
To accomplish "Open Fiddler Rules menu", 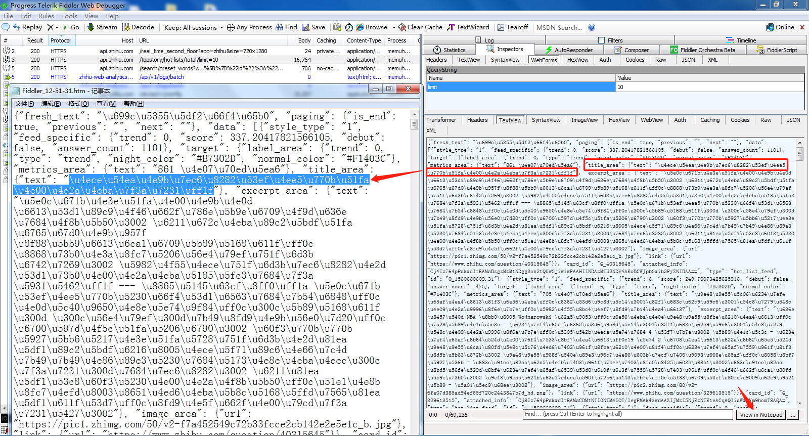I will [x=46, y=16].
